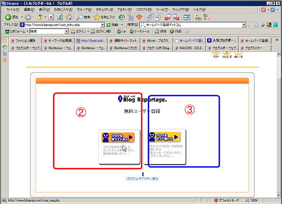282x204 pixels.
Task: Open the RoboForm 検索 combo box dropdown
Action: pyautogui.click(x=67, y=32)
